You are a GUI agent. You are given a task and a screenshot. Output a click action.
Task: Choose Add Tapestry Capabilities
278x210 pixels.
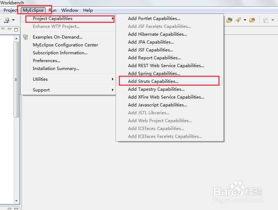point(170,89)
